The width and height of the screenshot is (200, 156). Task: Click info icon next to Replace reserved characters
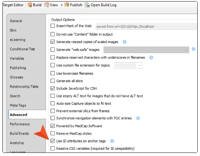[x=151, y=57]
